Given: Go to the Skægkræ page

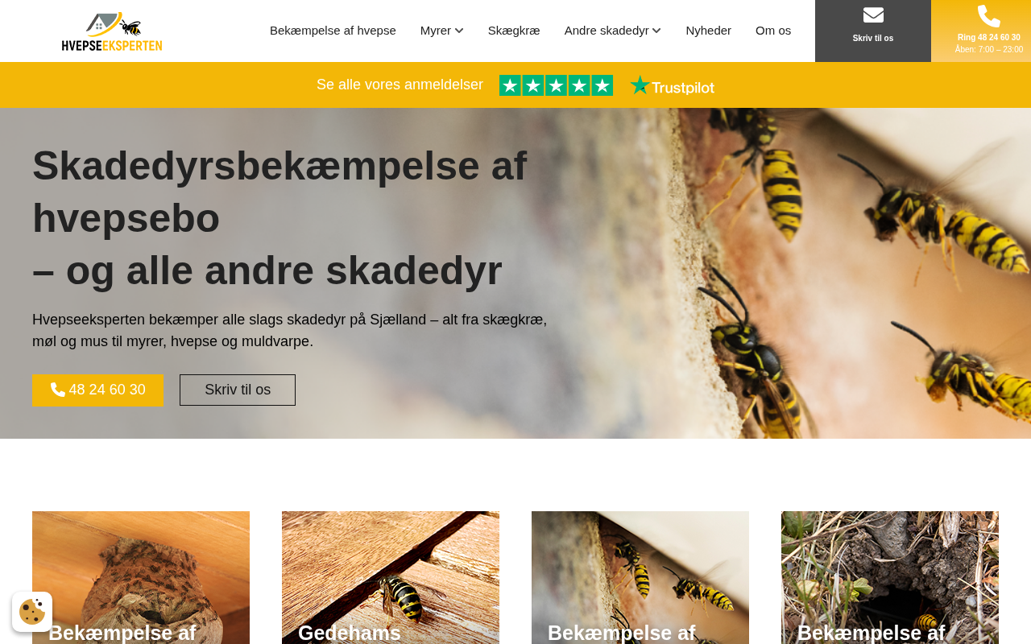Looking at the screenshot, I should 514,31.
